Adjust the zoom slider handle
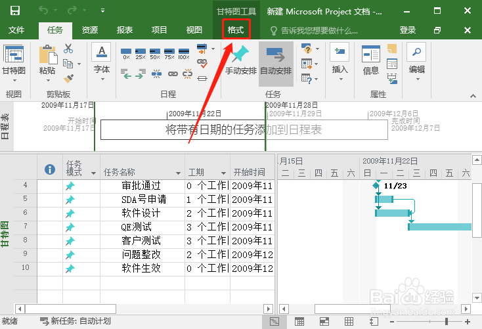Image resolution: width=482 pixels, height=329 pixels. click(447, 322)
